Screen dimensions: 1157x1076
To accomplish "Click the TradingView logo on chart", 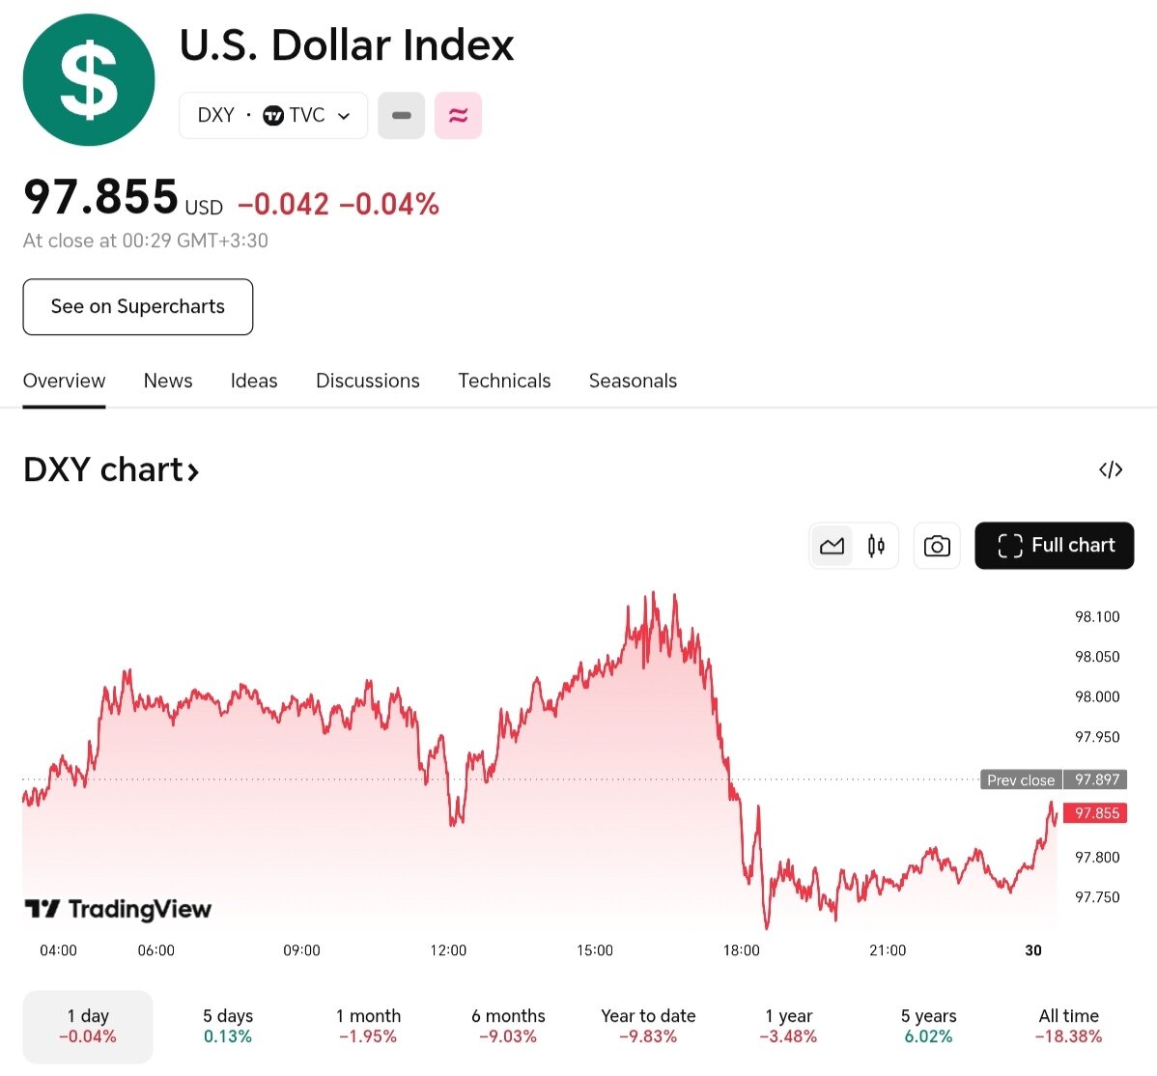I will click(x=118, y=909).
